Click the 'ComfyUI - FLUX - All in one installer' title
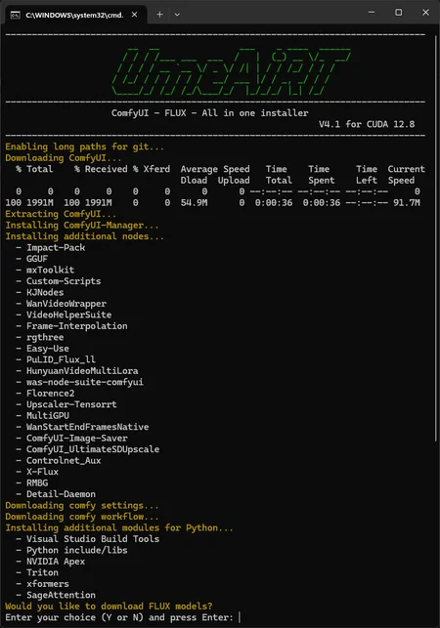 (x=210, y=113)
